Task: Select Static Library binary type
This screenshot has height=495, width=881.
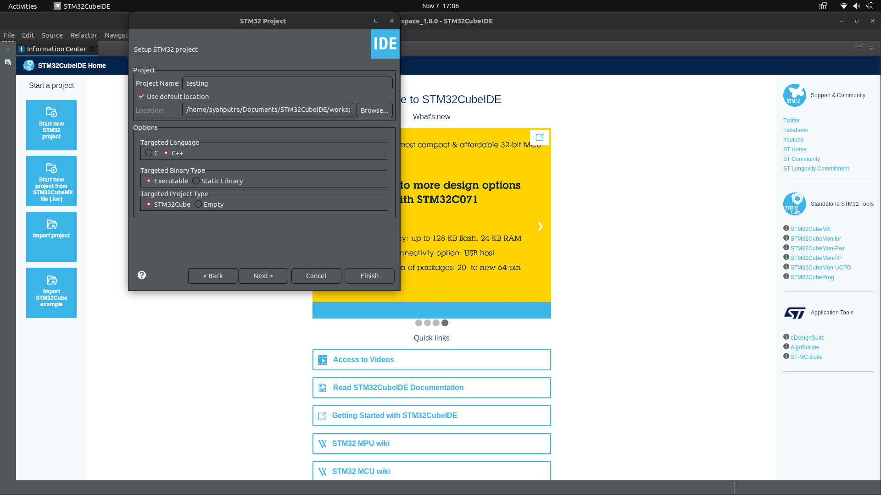Action: pyautogui.click(x=195, y=181)
